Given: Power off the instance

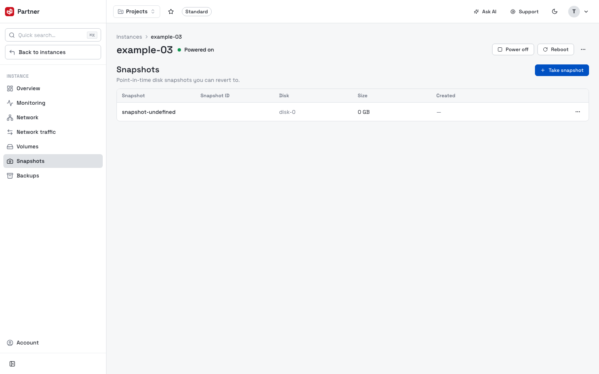Looking at the screenshot, I should point(513,49).
